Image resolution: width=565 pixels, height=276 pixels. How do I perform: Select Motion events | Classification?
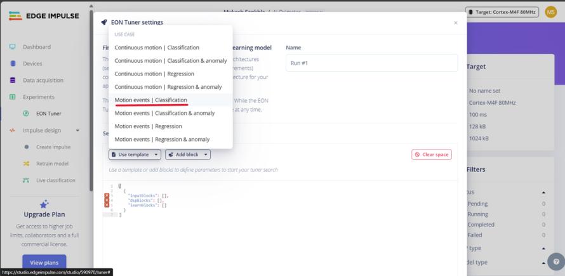point(170,100)
